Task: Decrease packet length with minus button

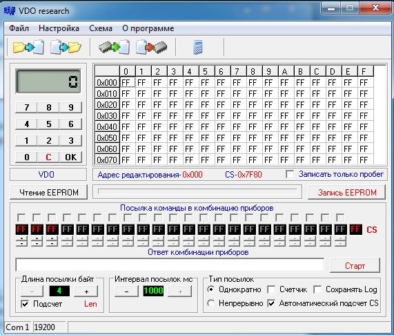Action: [32, 291]
